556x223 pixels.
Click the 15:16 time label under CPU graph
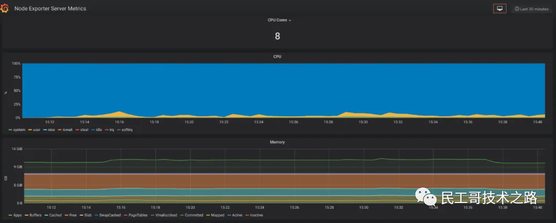click(119, 122)
